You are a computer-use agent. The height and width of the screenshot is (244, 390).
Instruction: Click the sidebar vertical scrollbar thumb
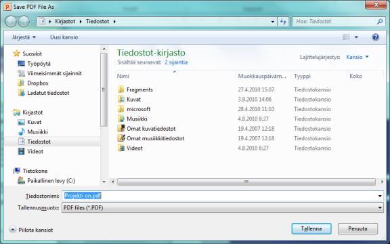104,89
